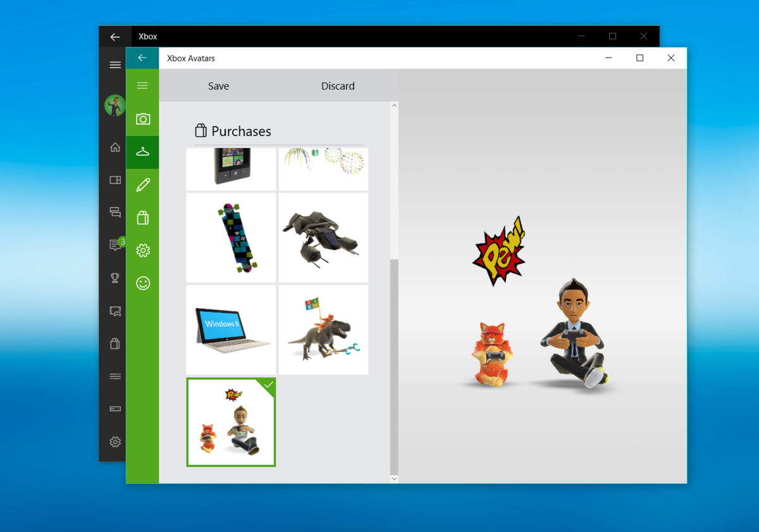759x532 pixels.
Task: Save the avatar changes
Action: click(x=218, y=86)
